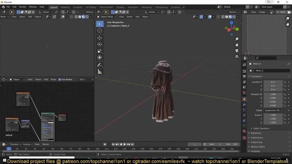The width and height of the screenshot is (292, 164).
Task: Expand the Collections panel
Action: (256, 138)
